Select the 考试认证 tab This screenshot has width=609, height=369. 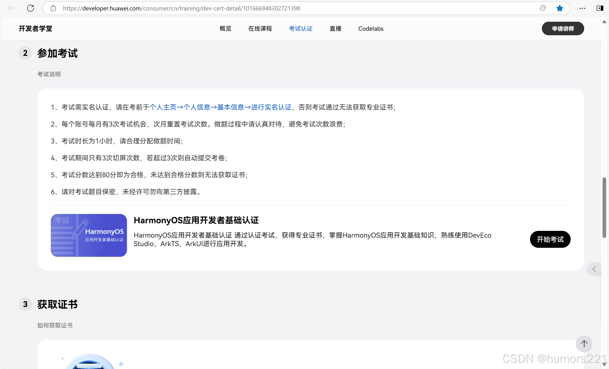(301, 28)
